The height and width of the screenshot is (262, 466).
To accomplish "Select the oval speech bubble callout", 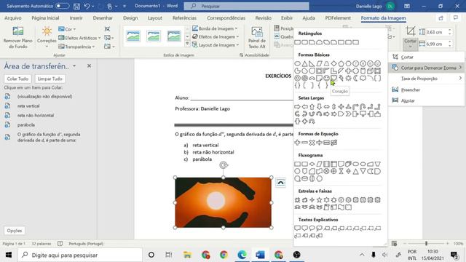I will click(x=312, y=228).
